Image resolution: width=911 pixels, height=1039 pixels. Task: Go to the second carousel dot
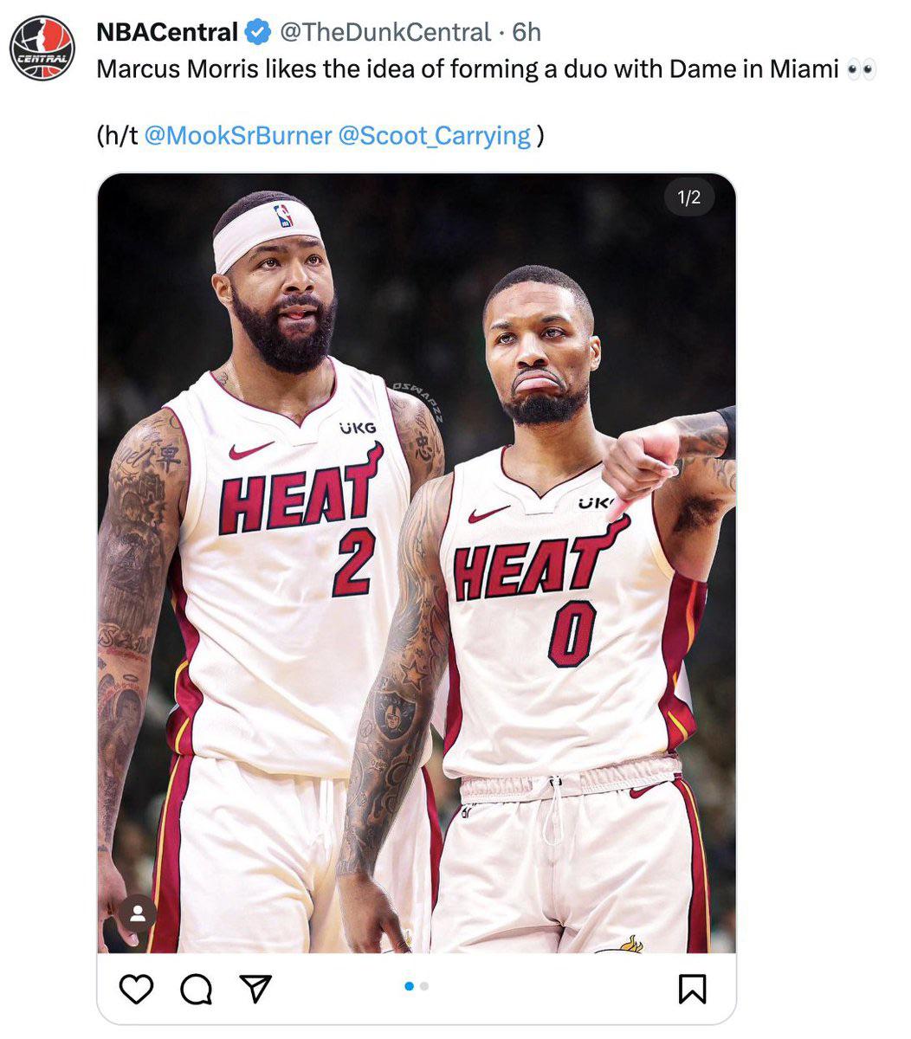point(424,985)
